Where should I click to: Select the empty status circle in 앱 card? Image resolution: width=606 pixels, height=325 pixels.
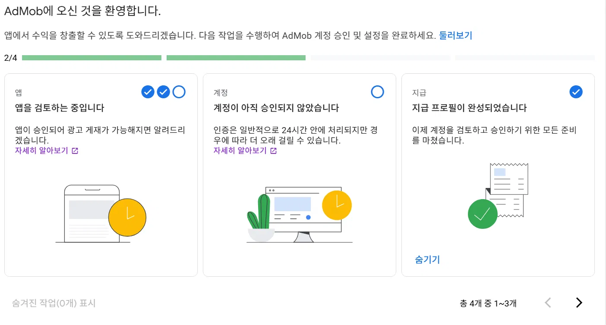pyautogui.click(x=179, y=92)
